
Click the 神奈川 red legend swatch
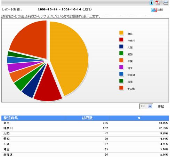coord(121,40)
